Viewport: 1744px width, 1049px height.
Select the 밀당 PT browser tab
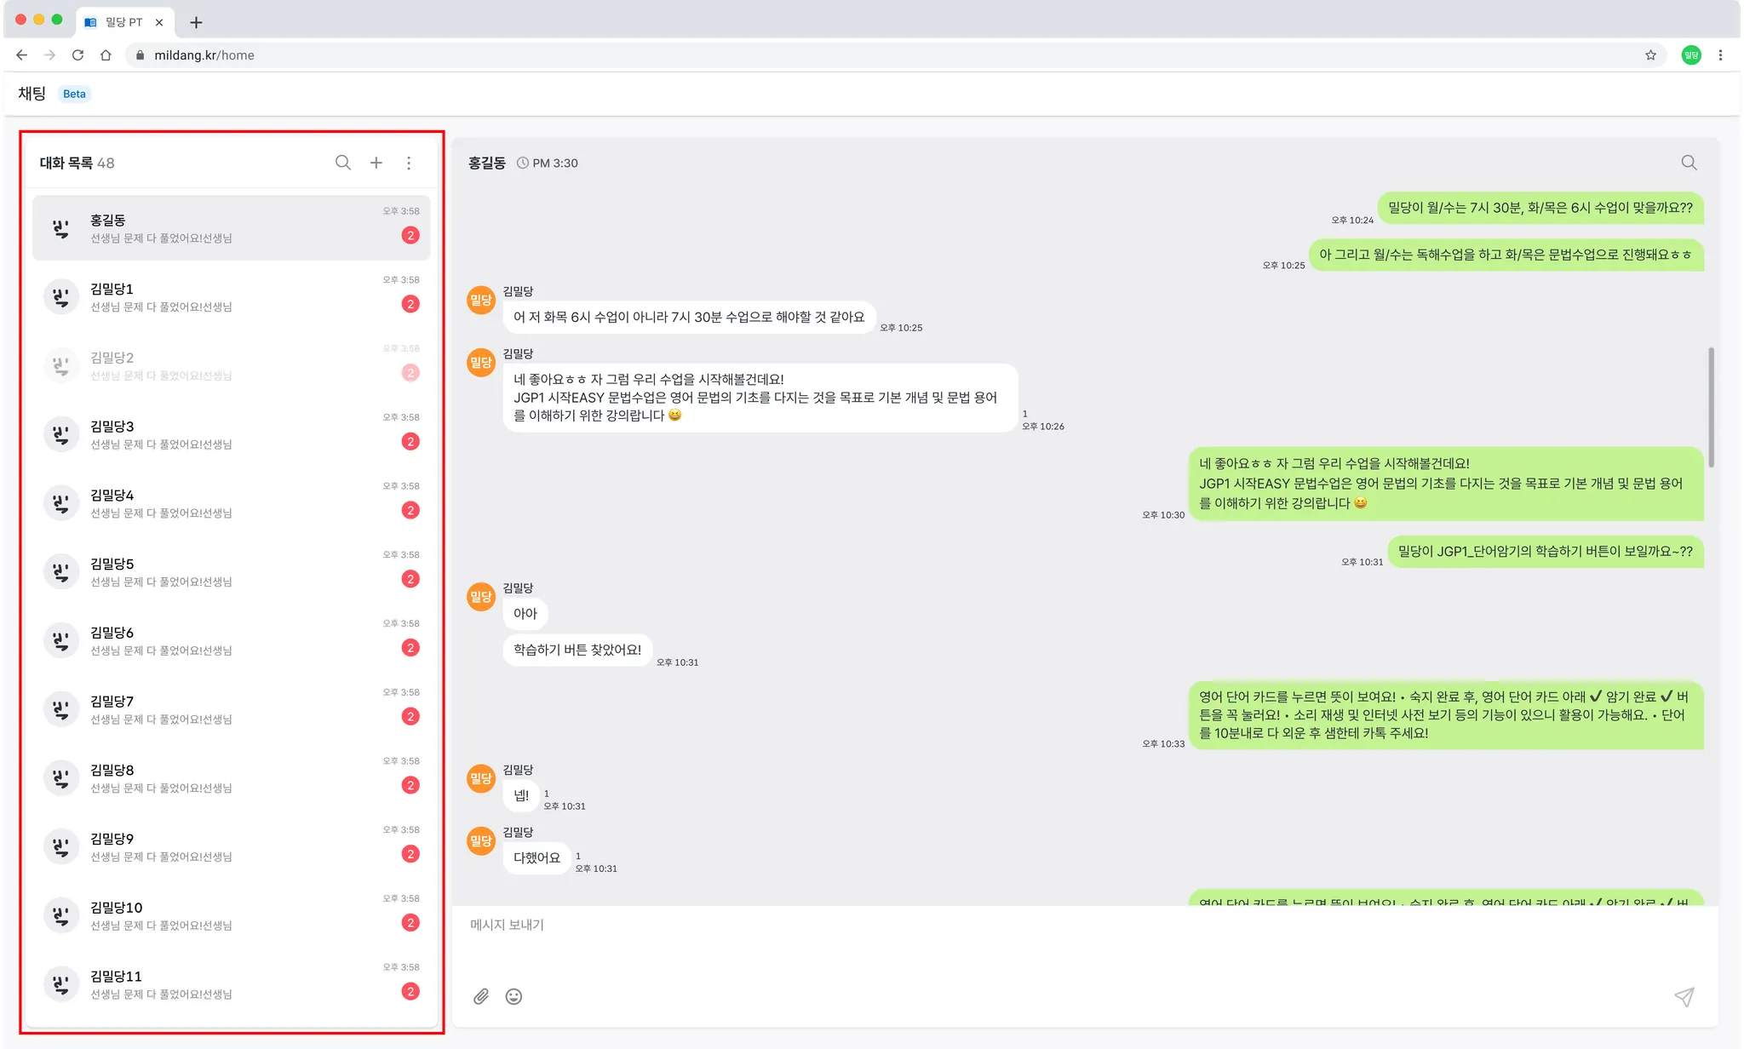(x=123, y=22)
